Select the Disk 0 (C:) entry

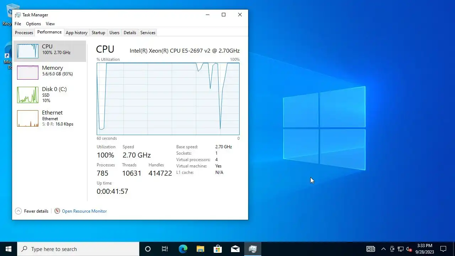pos(50,95)
